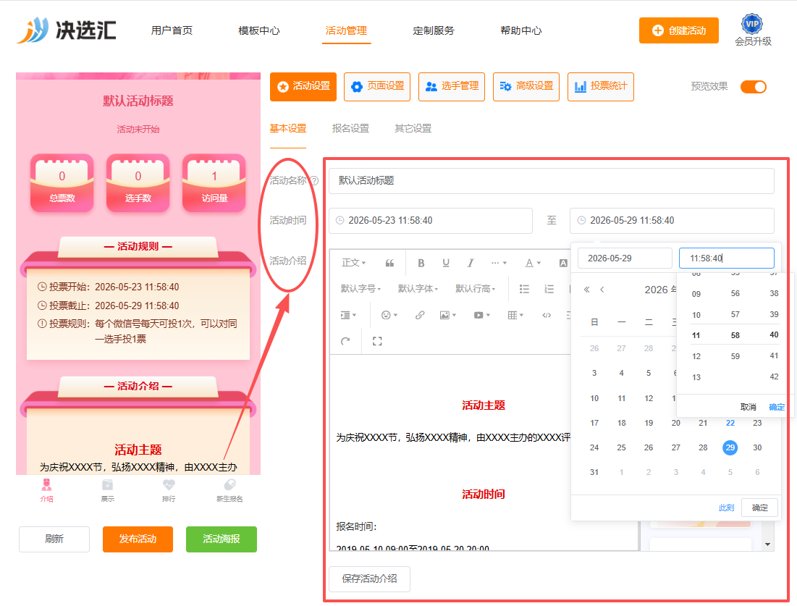Screen dimensions: 797x606
Task: Open the 默认字号 font size dropdown
Action: point(360,289)
